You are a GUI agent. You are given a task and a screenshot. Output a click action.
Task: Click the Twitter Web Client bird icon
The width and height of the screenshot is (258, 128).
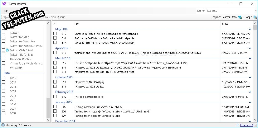7,50
